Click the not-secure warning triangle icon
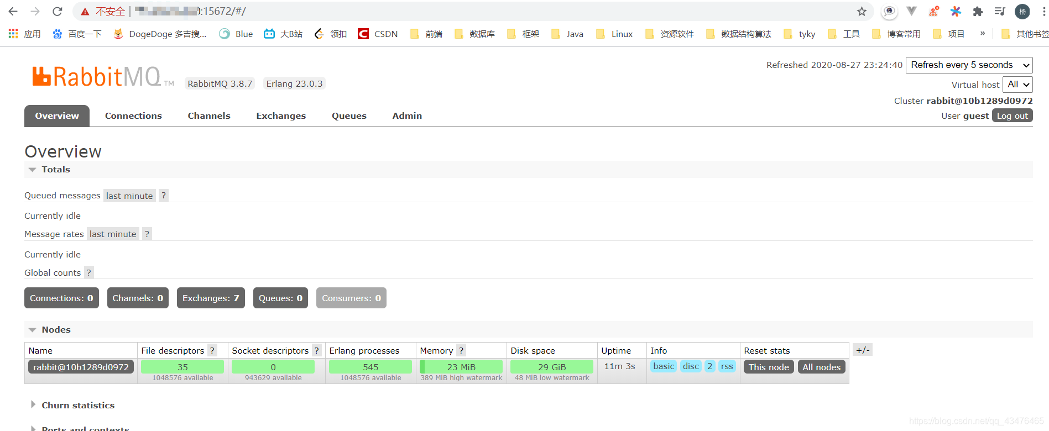The image size is (1049, 431). pos(85,12)
